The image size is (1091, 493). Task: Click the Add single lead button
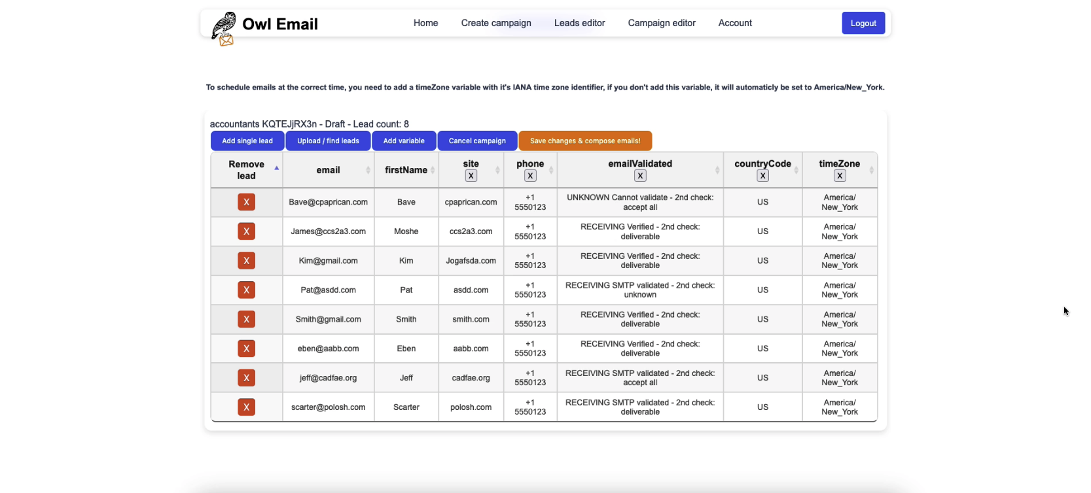(x=247, y=141)
